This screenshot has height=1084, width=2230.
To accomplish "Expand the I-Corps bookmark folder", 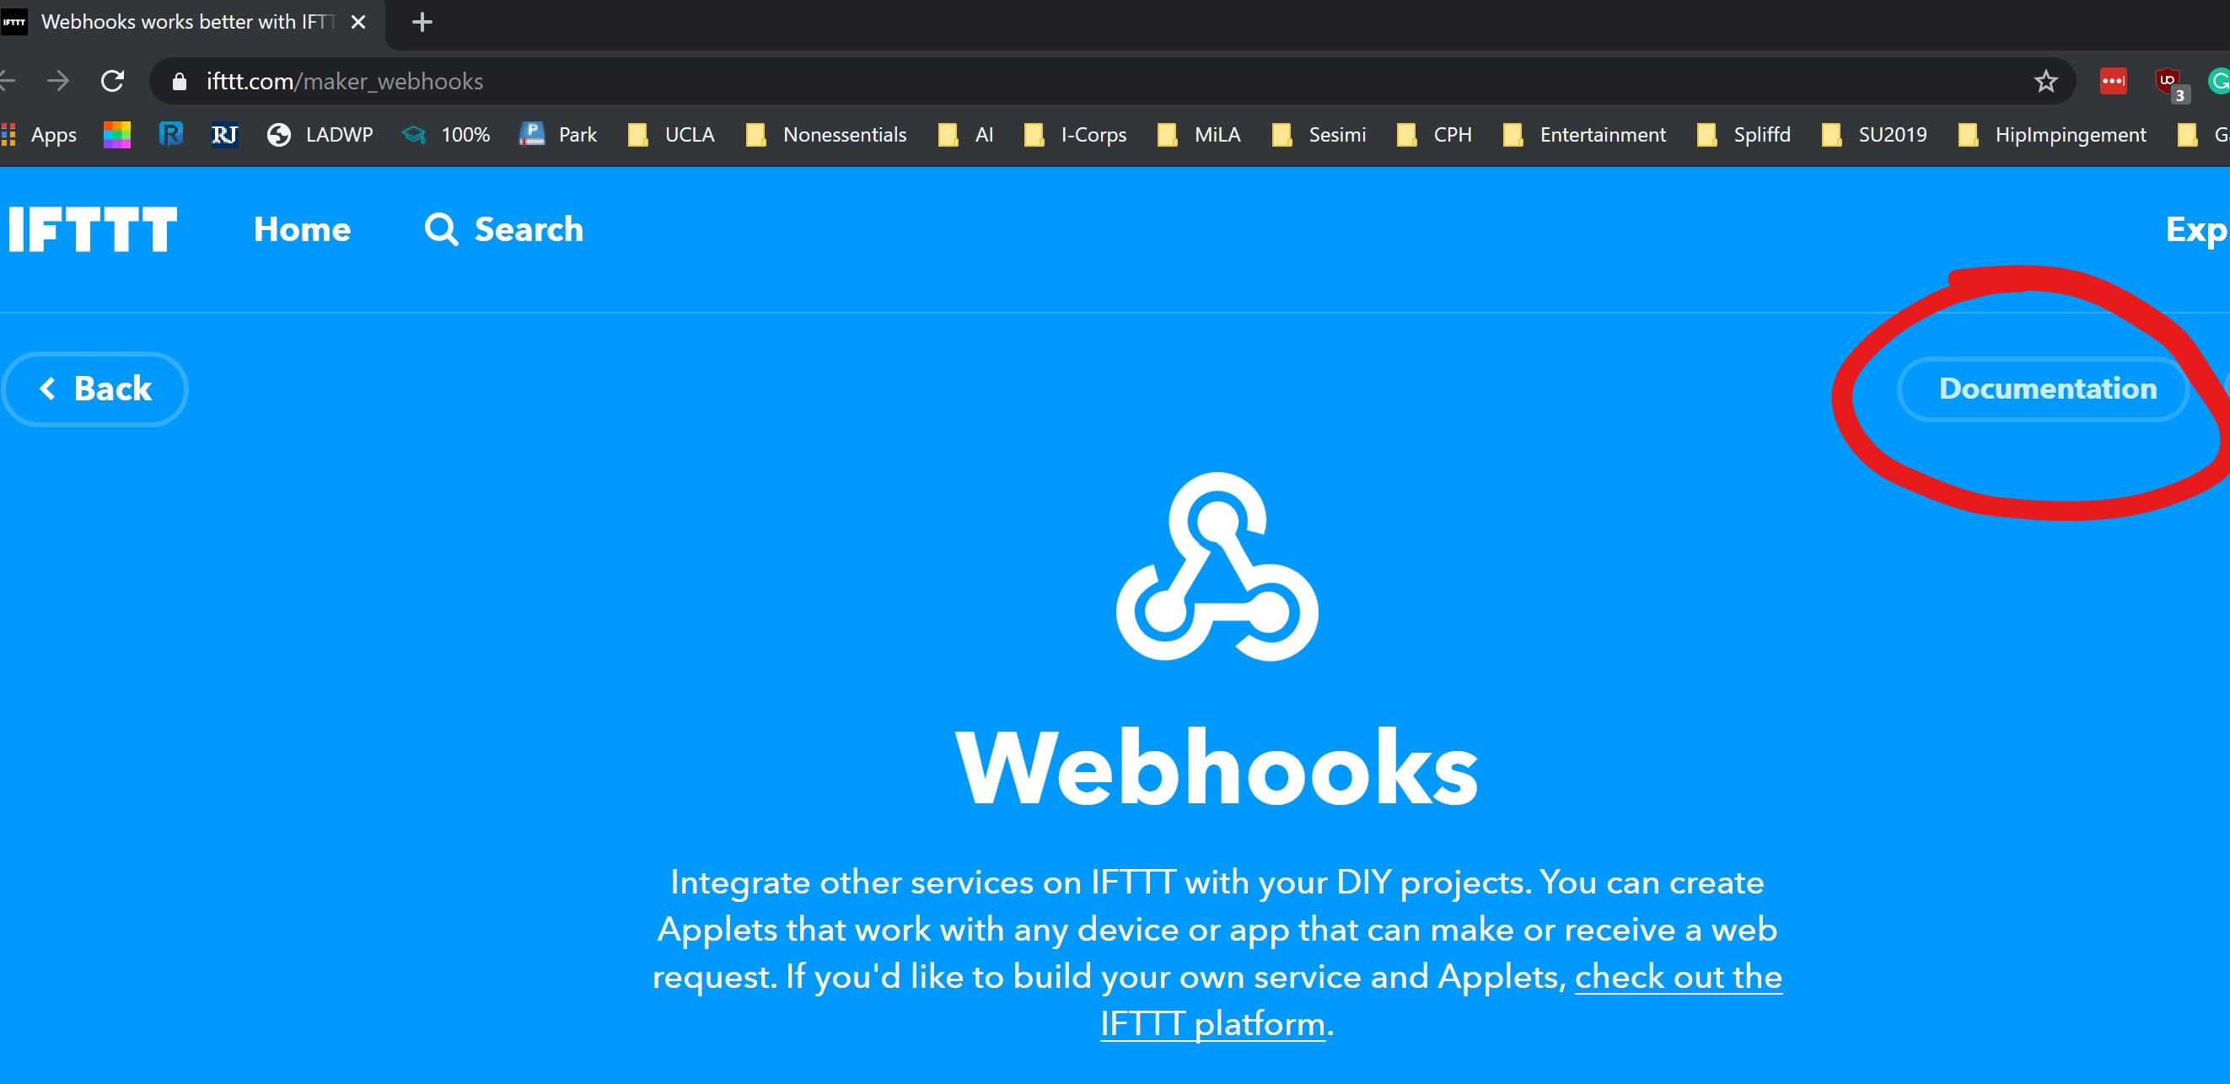I will 1075,135.
